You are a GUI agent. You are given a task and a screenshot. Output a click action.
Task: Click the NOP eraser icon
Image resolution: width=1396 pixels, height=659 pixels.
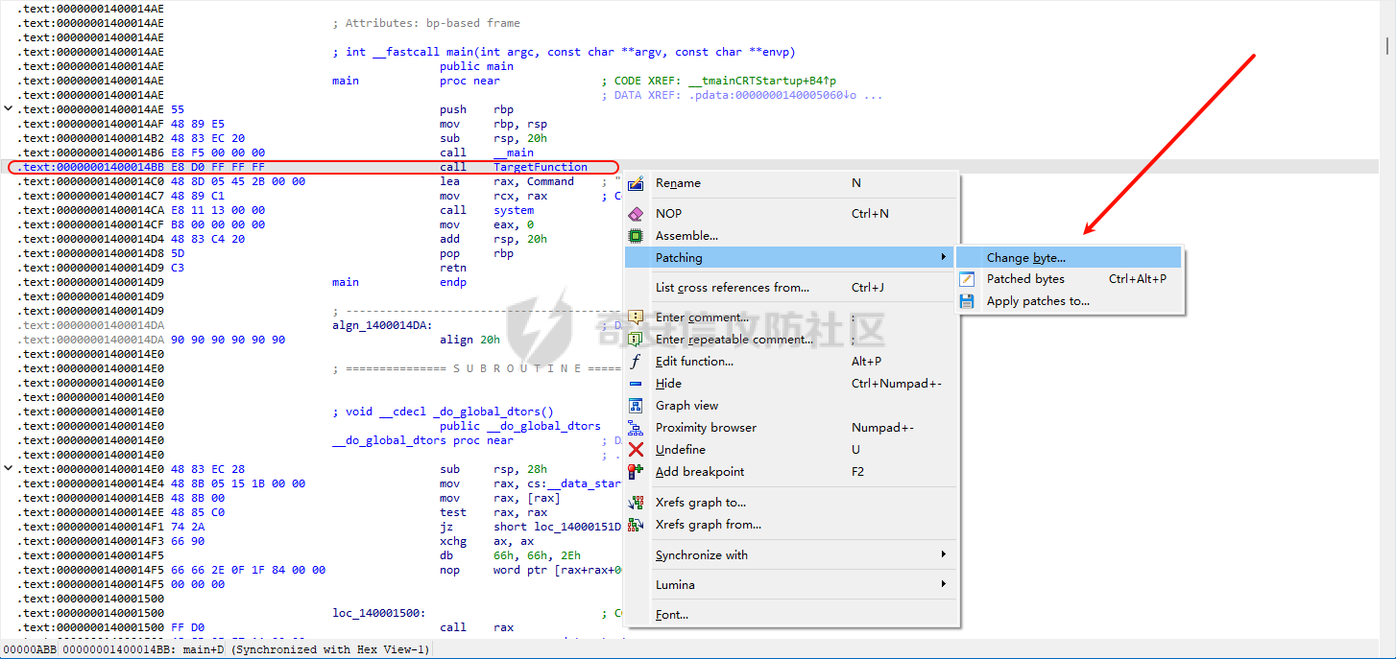[x=636, y=214]
